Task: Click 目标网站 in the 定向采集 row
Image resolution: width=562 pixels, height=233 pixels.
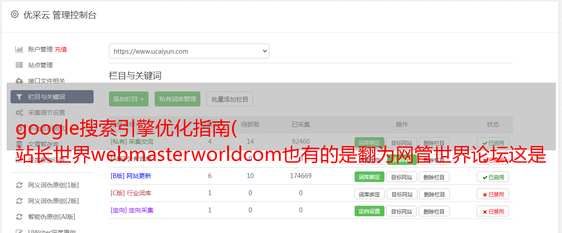Action: (402, 211)
